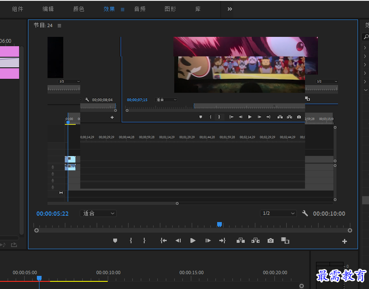Open the 适合 zoom level dropdown
369x289 pixels.
[x=98, y=213]
